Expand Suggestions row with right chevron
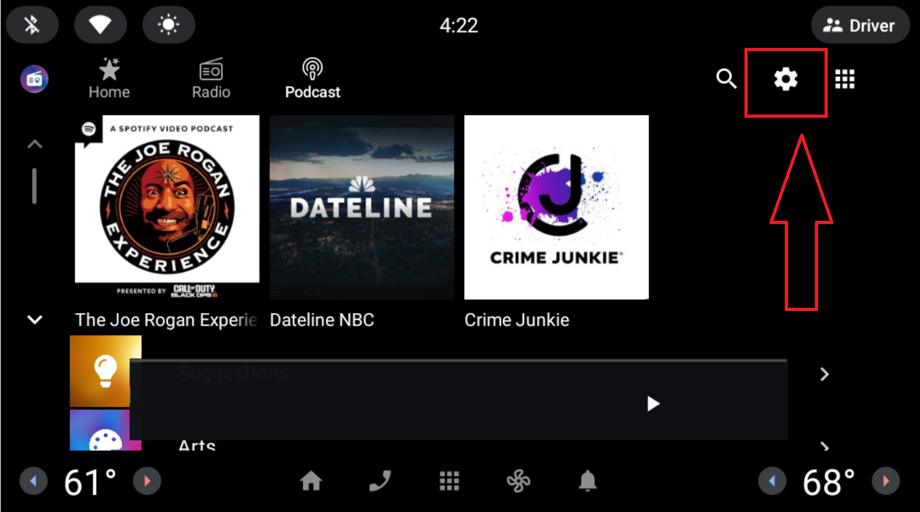The image size is (920, 512). [825, 374]
